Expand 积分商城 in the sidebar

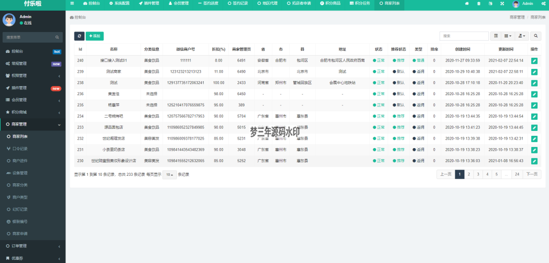click(33, 112)
